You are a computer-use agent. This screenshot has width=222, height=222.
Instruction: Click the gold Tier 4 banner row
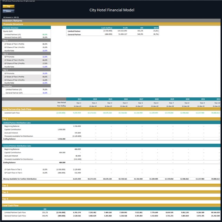click(111, 199)
